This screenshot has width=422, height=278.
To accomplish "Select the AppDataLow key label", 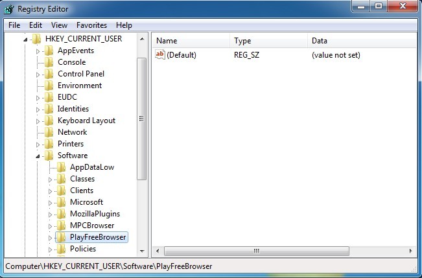I will click(92, 167).
